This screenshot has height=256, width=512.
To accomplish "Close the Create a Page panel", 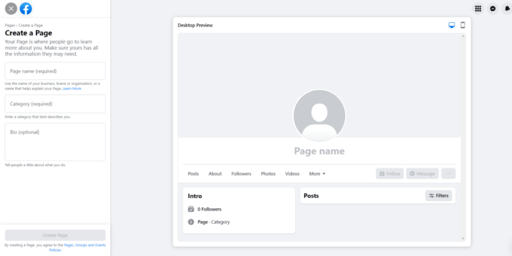I will [x=11, y=9].
